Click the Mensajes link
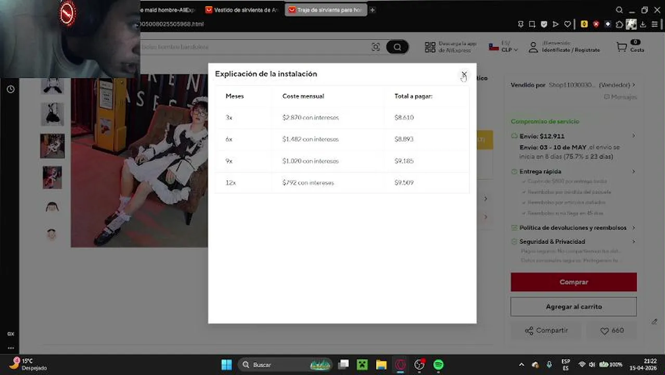Image resolution: width=665 pixels, height=375 pixels. (x=620, y=97)
